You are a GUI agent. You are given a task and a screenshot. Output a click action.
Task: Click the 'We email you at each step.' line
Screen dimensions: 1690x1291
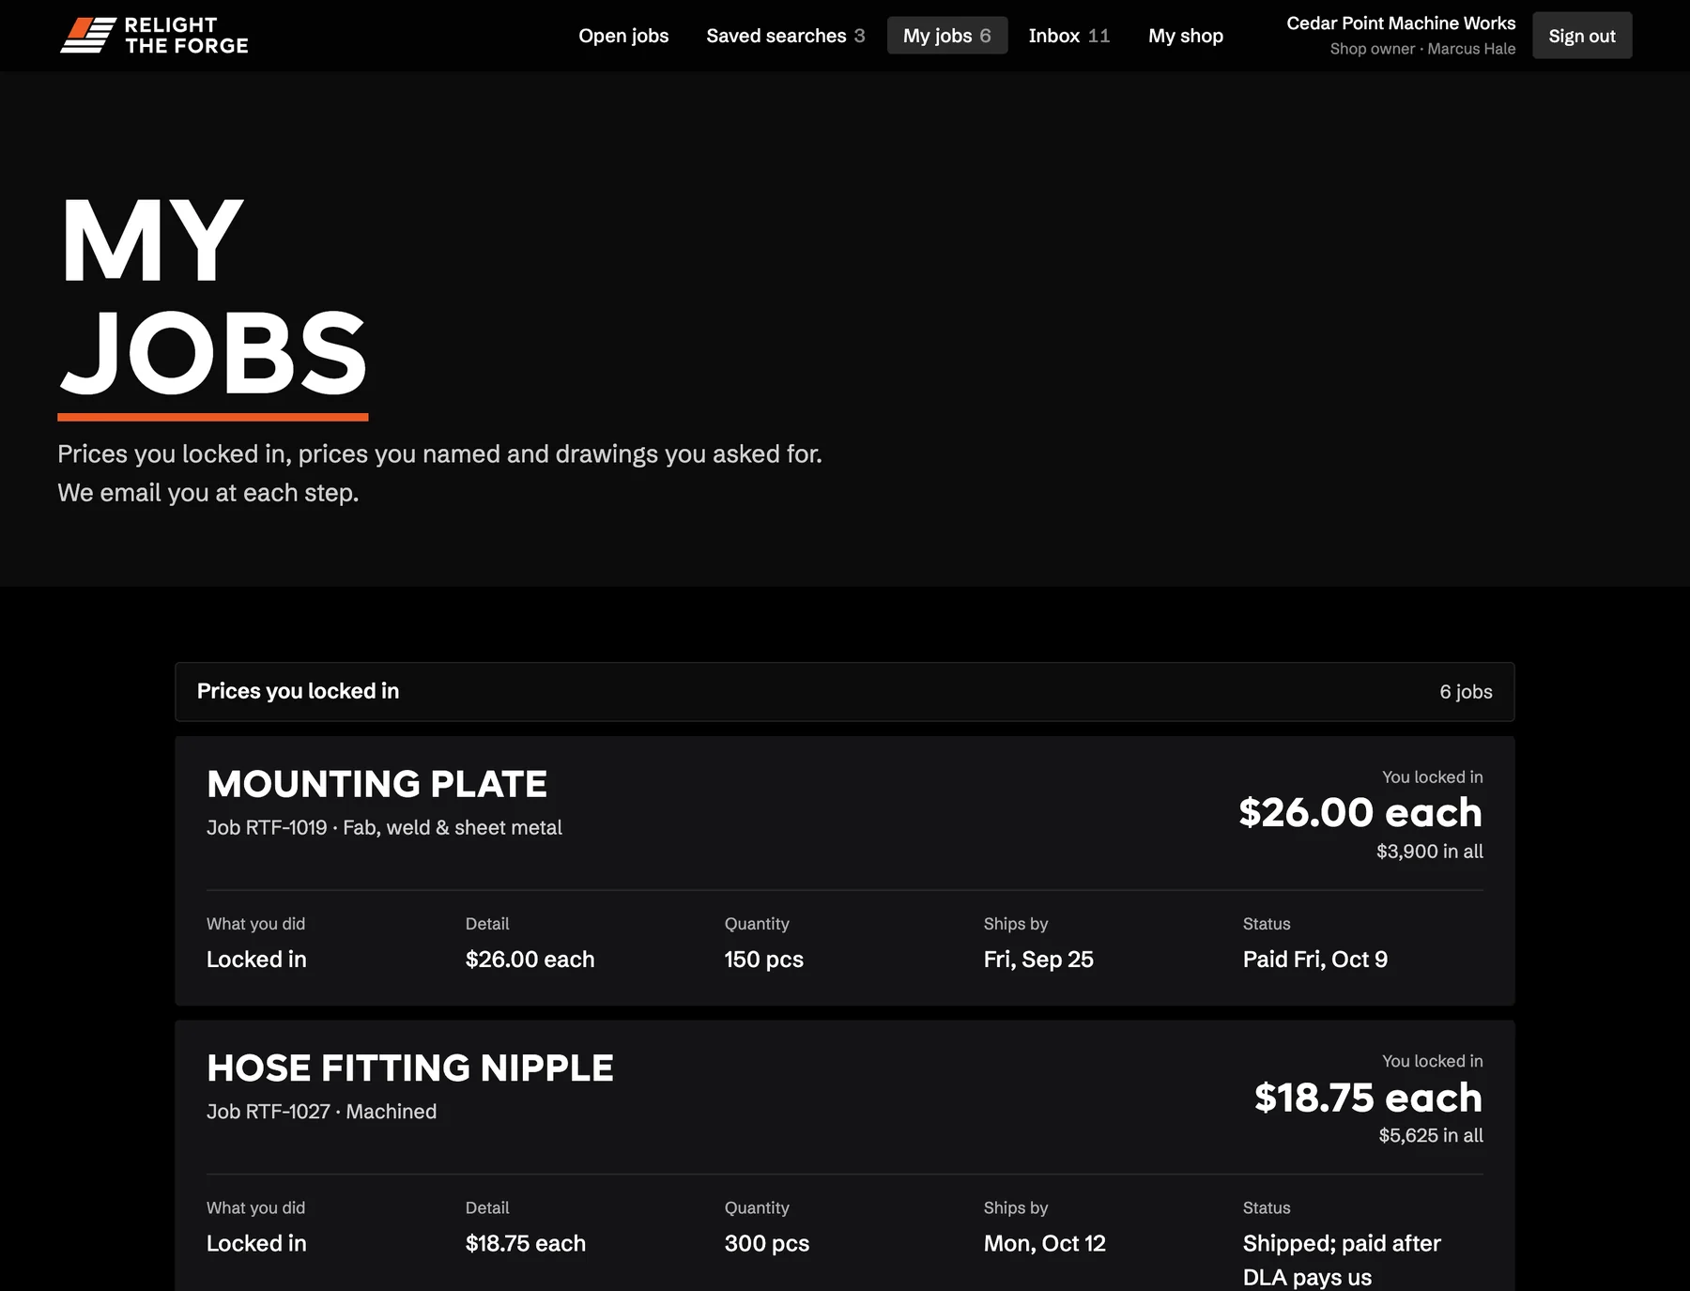(x=208, y=493)
